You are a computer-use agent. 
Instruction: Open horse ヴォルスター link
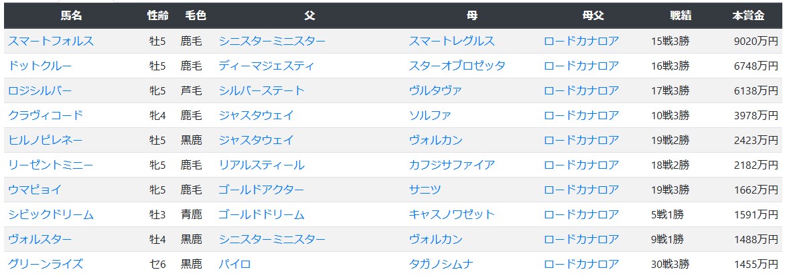click(x=40, y=239)
